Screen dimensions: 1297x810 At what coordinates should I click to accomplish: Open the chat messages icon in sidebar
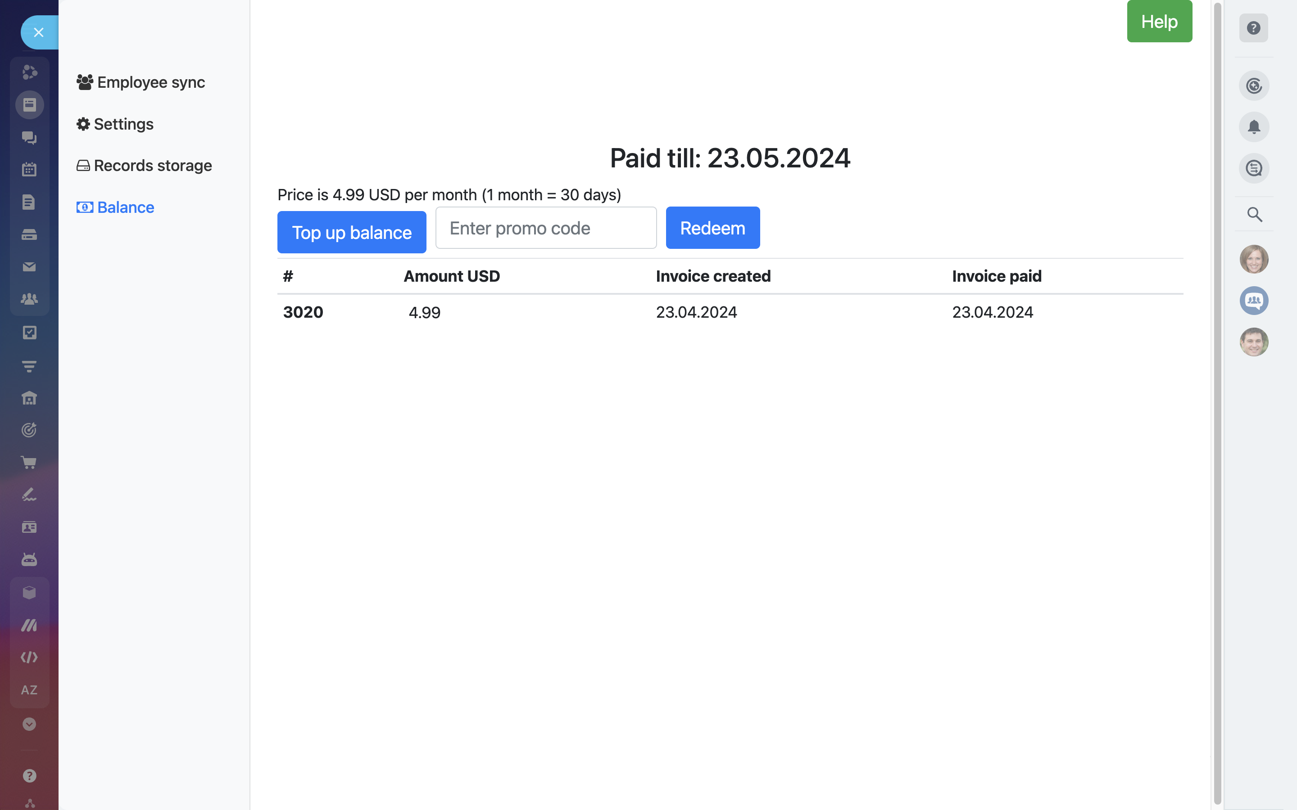point(29,138)
